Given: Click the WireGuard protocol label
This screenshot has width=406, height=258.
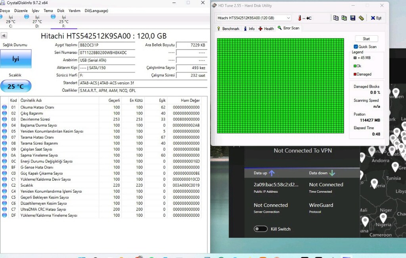Looking at the screenshot, I should point(321,205).
